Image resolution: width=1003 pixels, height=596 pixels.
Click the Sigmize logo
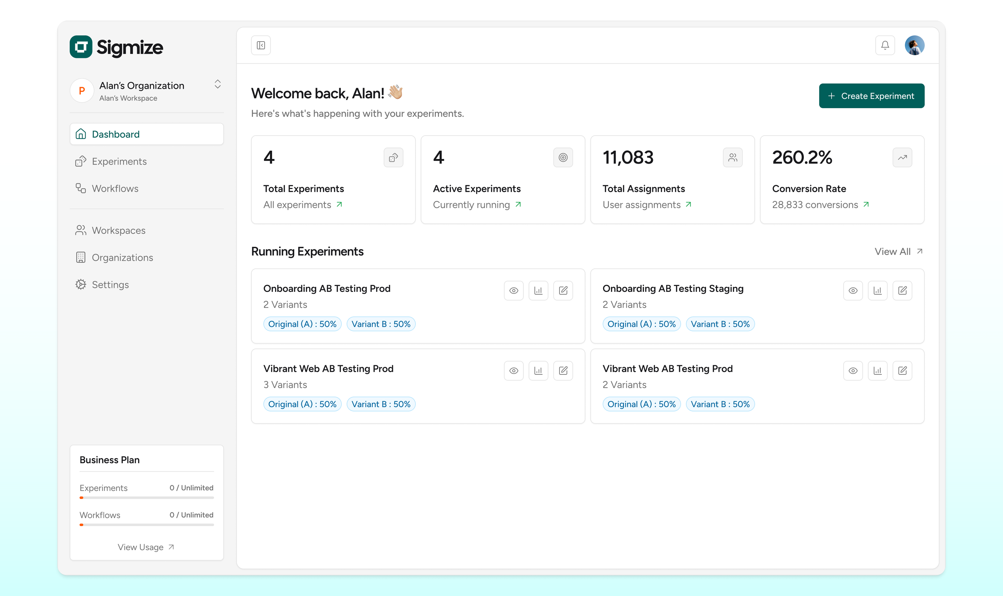(x=117, y=47)
